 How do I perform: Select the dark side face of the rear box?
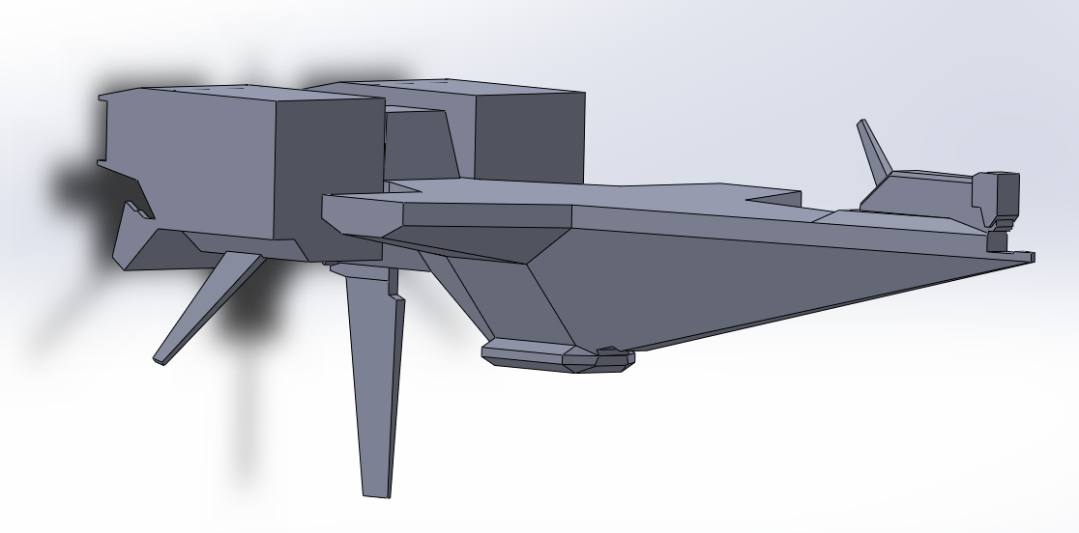529,137
